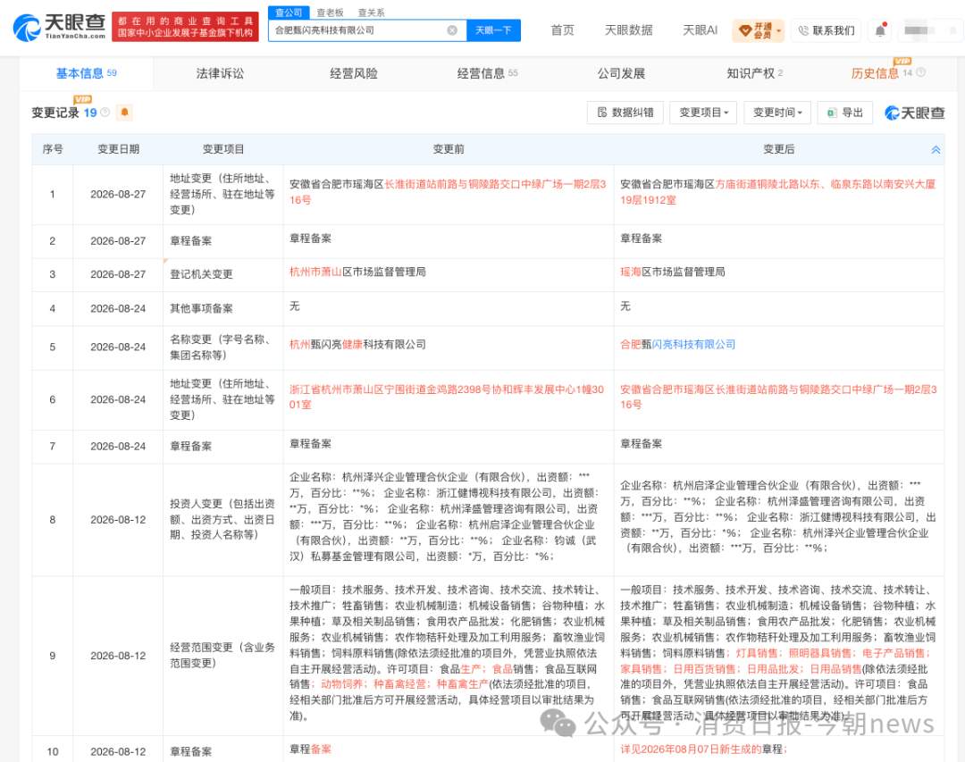The width and height of the screenshot is (965, 762).
Task: Open the 公司发展 tab
Action: [x=621, y=73]
